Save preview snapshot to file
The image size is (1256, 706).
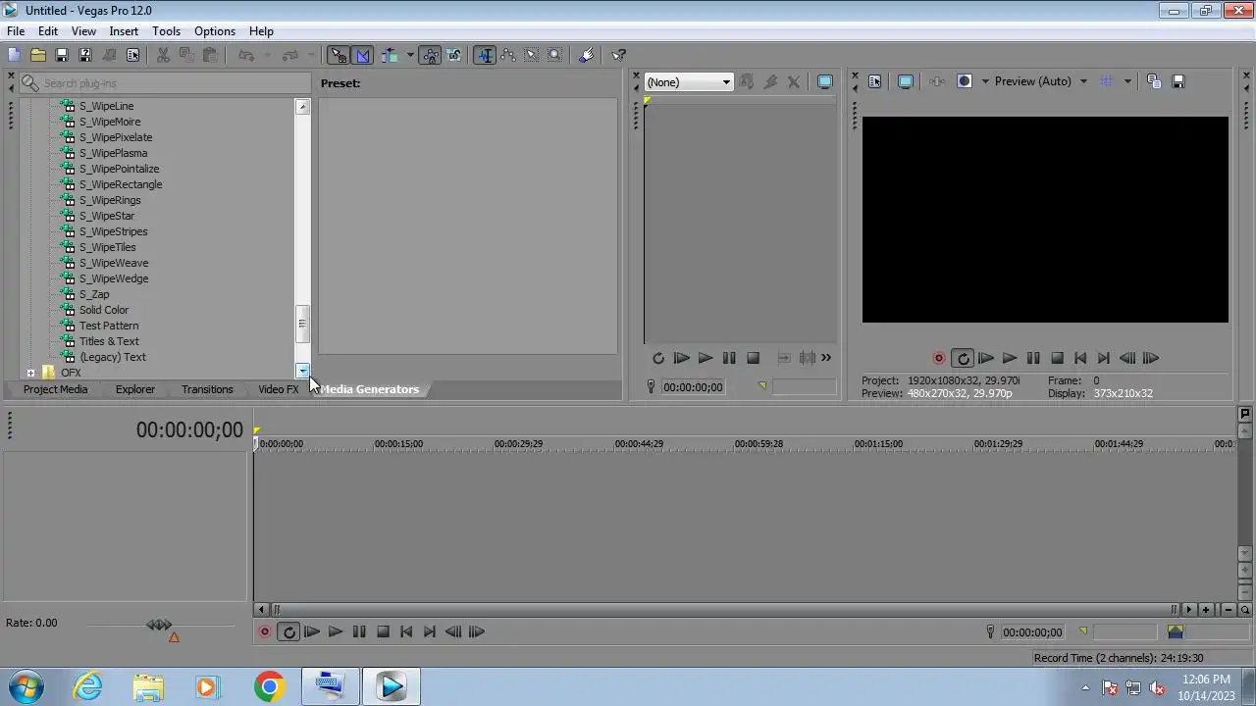coord(1178,81)
